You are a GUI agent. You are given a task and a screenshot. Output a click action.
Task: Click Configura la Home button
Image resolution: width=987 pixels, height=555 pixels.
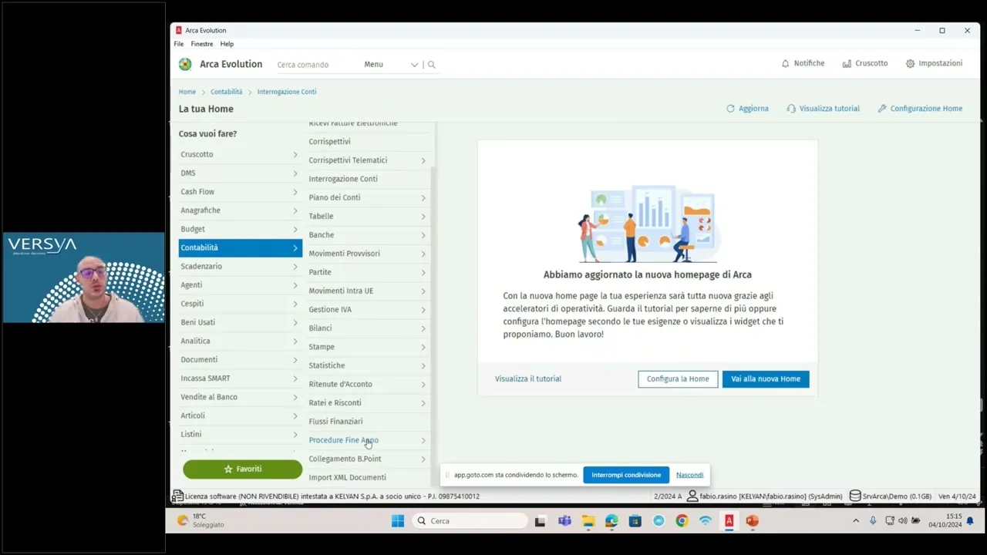point(678,378)
